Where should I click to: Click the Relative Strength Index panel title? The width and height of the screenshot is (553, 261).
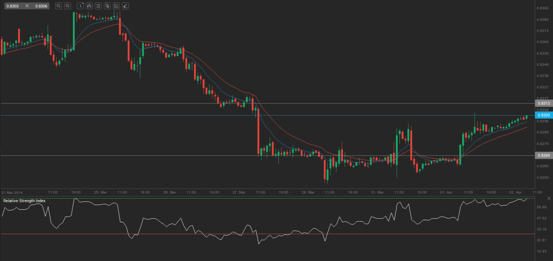(x=24, y=201)
